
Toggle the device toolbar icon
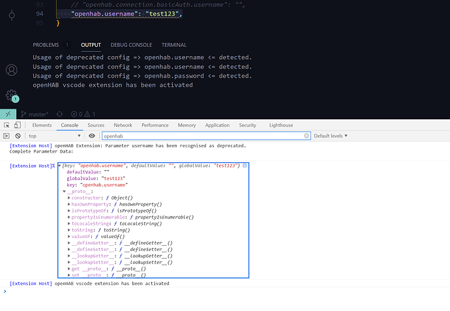tap(18, 125)
